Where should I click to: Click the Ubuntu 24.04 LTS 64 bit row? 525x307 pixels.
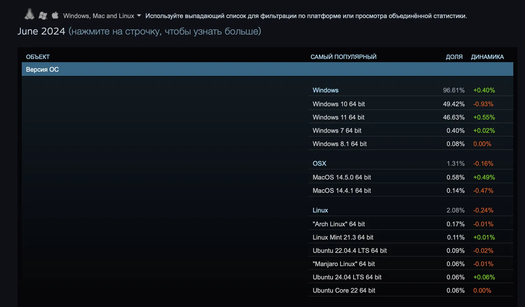coord(411,277)
